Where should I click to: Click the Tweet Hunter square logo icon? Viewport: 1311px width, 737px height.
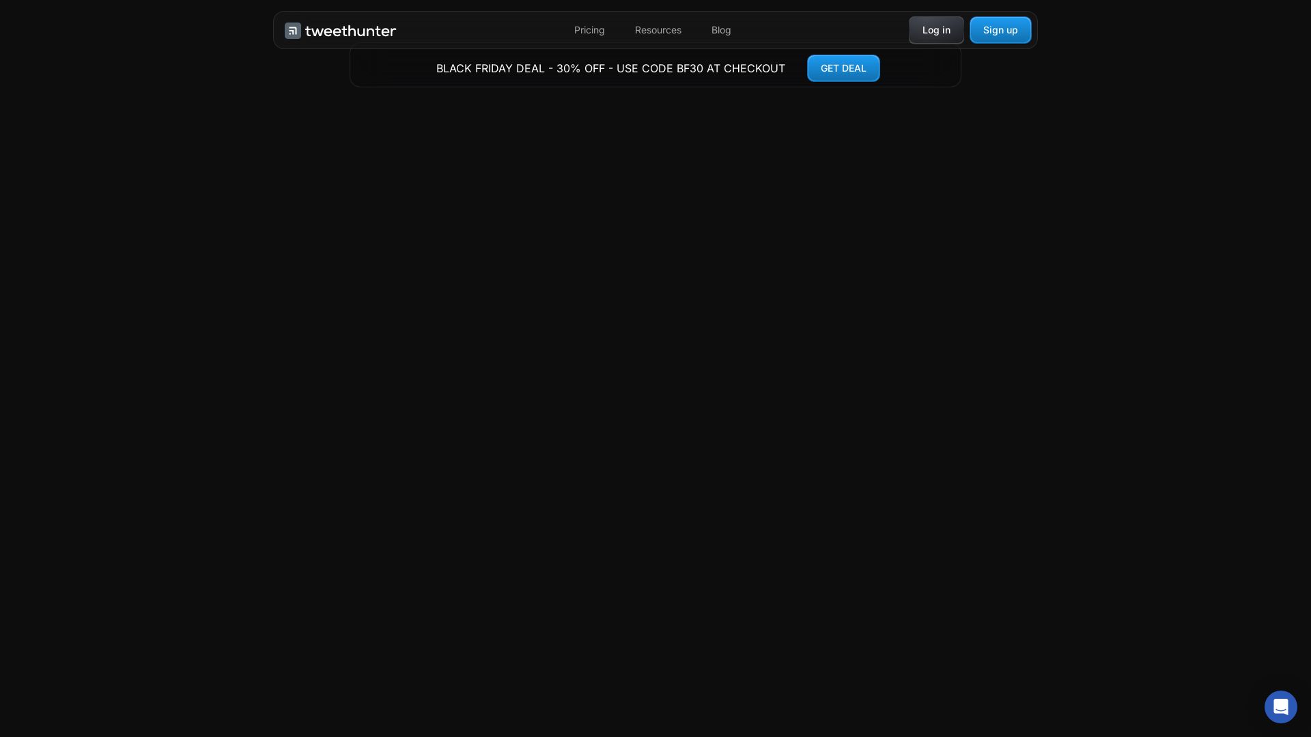tap(293, 31)
